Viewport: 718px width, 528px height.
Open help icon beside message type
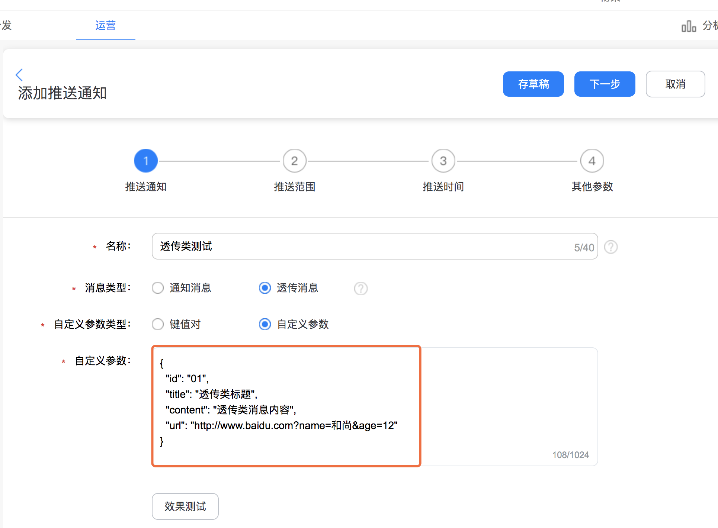pyautogui.click(x=360, y=288)
